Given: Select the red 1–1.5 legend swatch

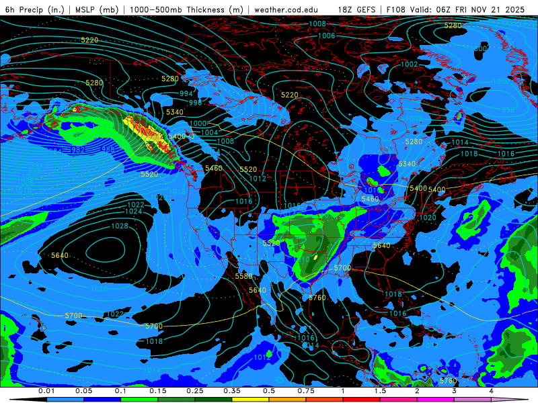Looking at the screenshot, I should pos(362,400).
